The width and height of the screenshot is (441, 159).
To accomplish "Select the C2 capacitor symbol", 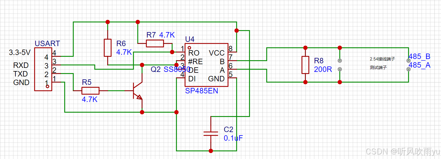I will point(211,134).
